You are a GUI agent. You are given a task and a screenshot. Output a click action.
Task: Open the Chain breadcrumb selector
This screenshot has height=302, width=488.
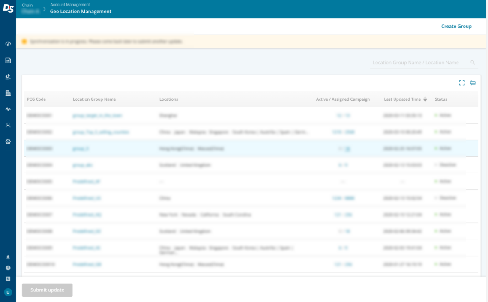[30, 9]
